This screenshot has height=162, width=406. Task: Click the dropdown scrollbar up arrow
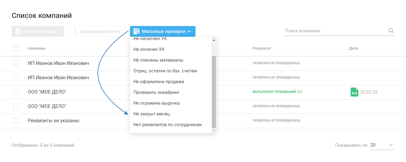[214, 40]
